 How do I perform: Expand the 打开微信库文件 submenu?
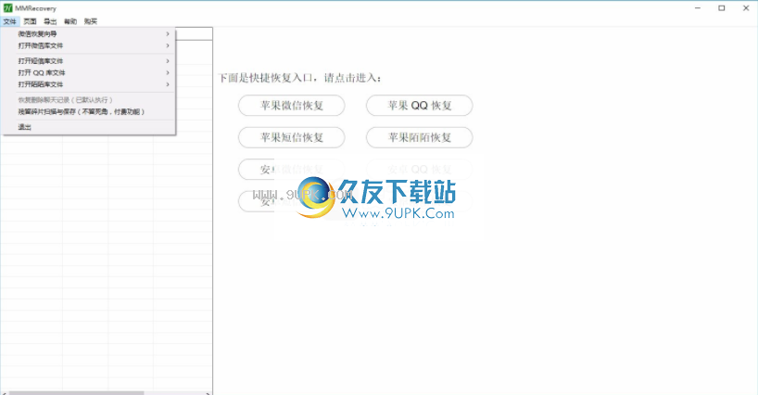tap(89, 45)
